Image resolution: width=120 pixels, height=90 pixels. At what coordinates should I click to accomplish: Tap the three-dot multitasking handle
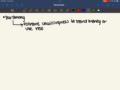pos(60,1)
